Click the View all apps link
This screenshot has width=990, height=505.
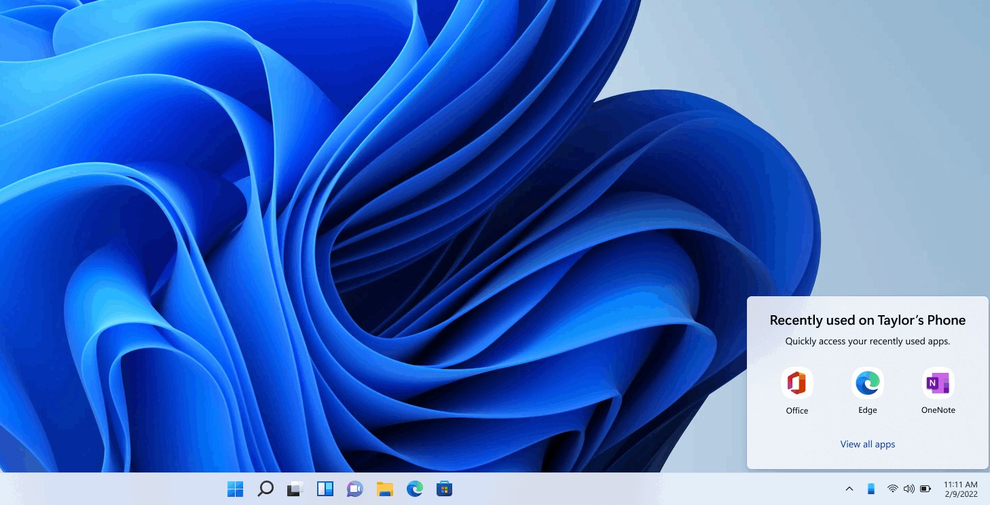(868, 445)
